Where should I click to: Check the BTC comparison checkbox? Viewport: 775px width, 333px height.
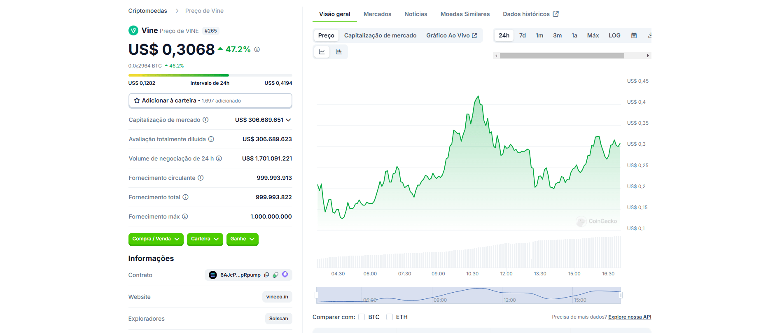pos(362,317)
